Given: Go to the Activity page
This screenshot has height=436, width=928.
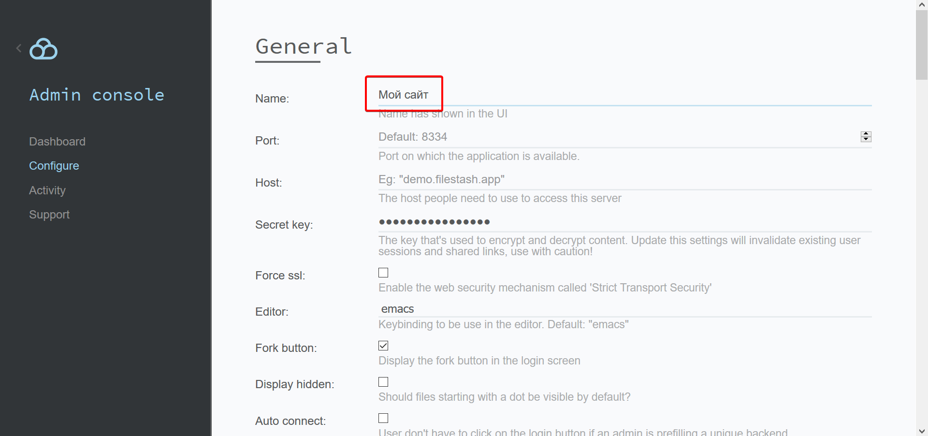Looking at the screenshot, I should (x=47, y=190).
